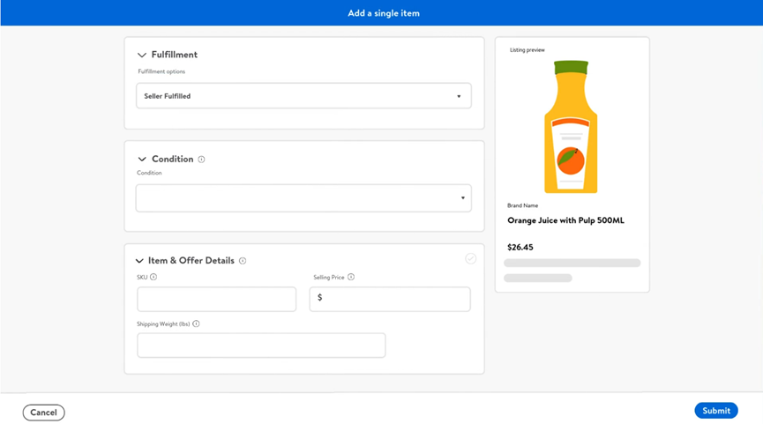
Task: Click the info icon beside Condition heading
Action: pos(201,160)
